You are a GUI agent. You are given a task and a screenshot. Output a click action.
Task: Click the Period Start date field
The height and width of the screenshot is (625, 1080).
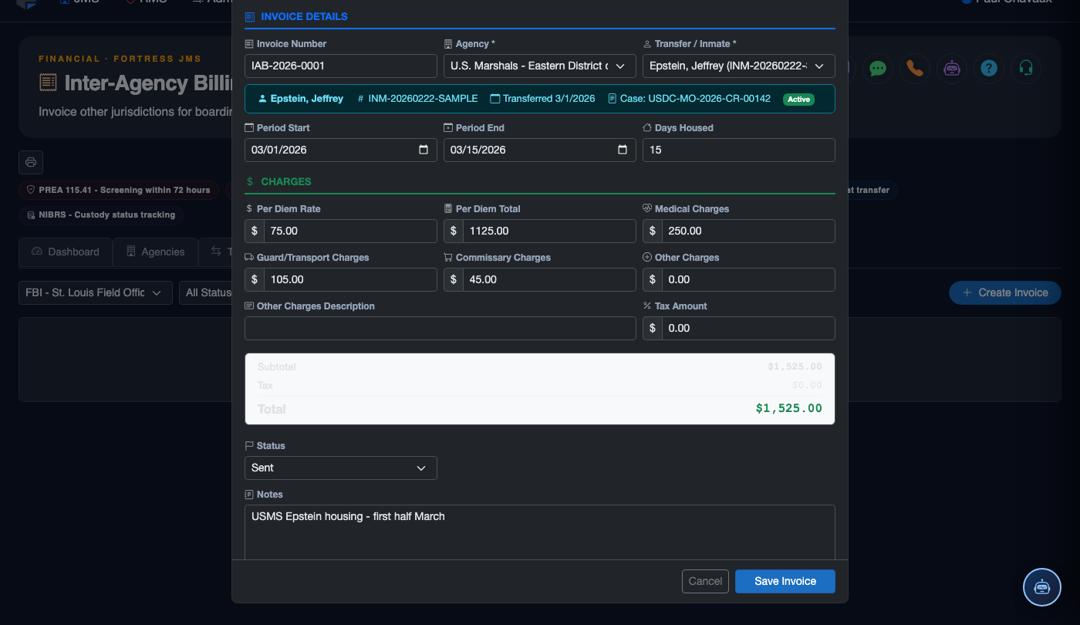(x=341, y=150)
